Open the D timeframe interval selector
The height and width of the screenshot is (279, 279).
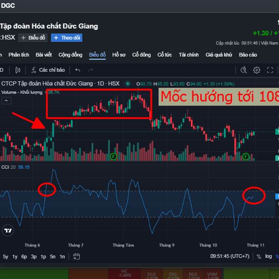pyautogui.click(x=1, y=70)
